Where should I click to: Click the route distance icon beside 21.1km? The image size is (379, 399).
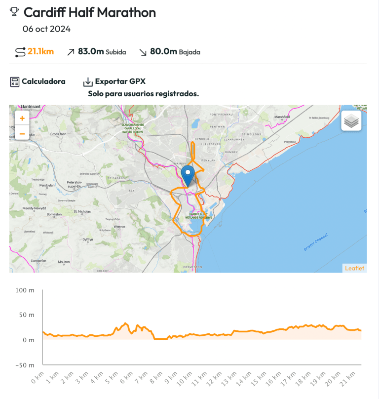pyautogui.click(x=20, y=52)
